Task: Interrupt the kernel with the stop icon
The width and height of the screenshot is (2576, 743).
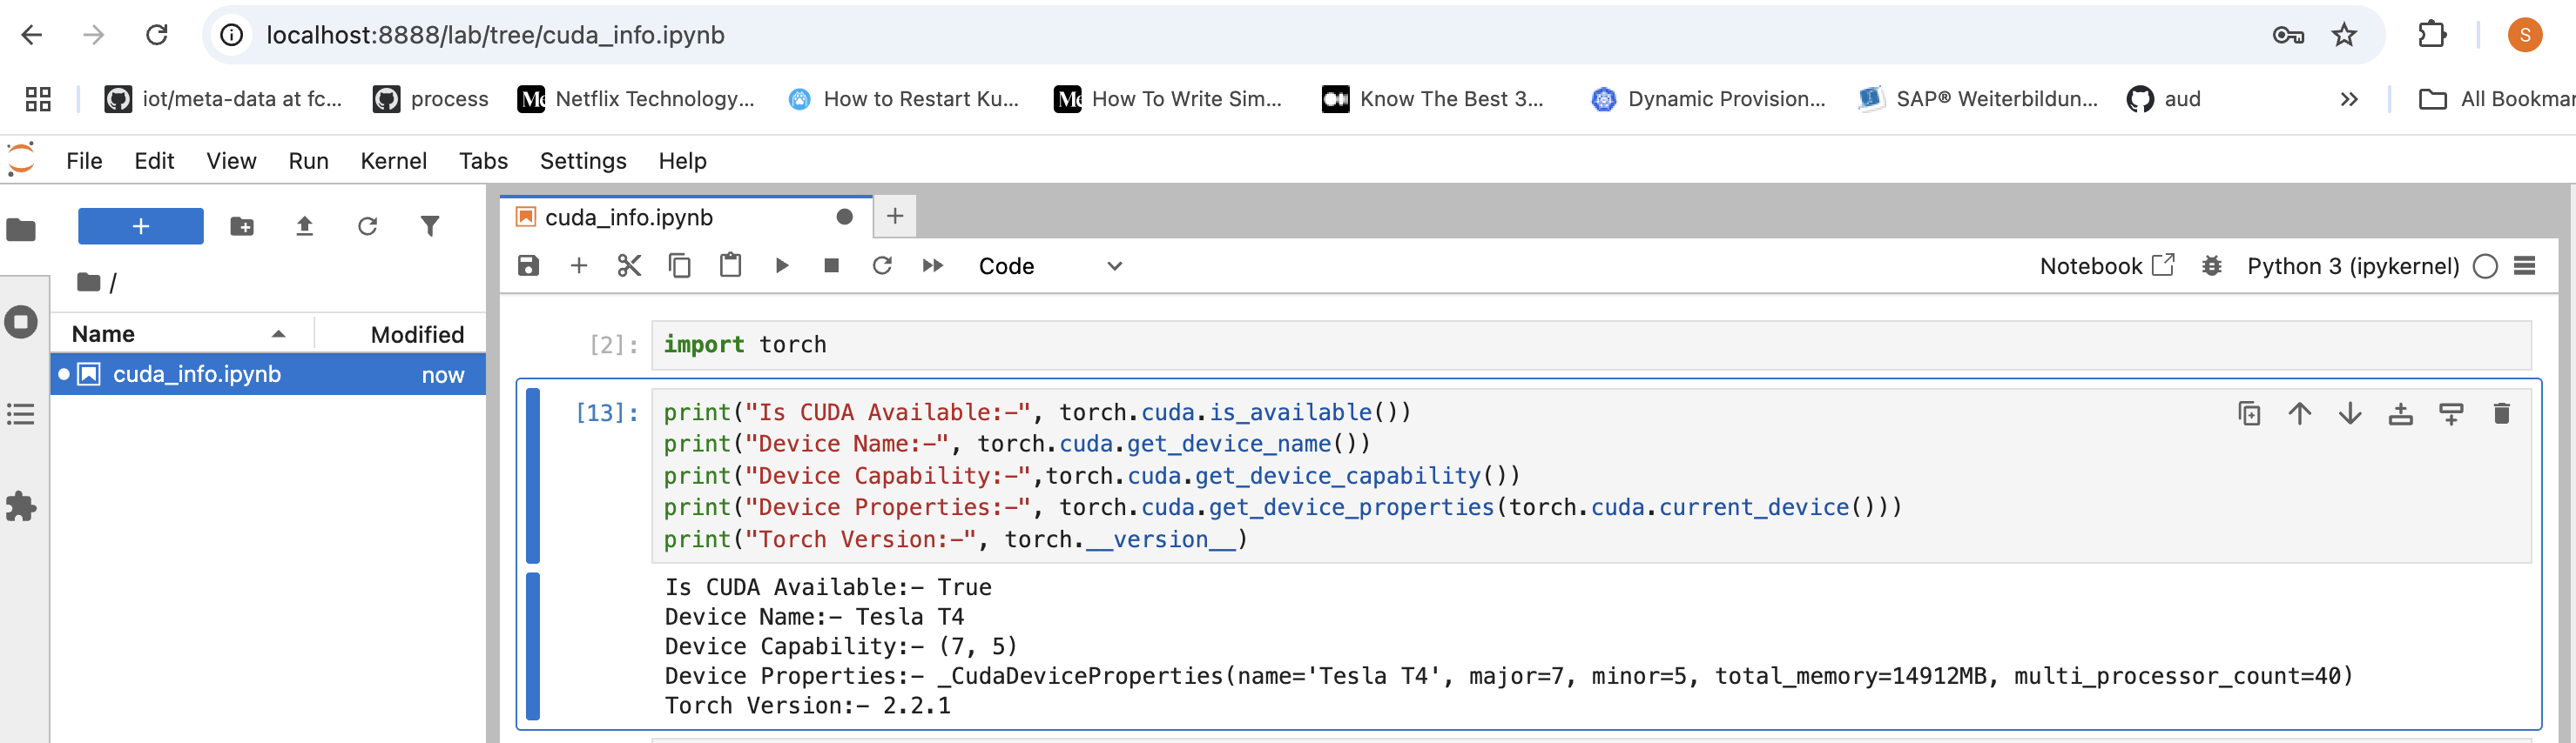Action: pyautogui.click(x=831, y=265)
